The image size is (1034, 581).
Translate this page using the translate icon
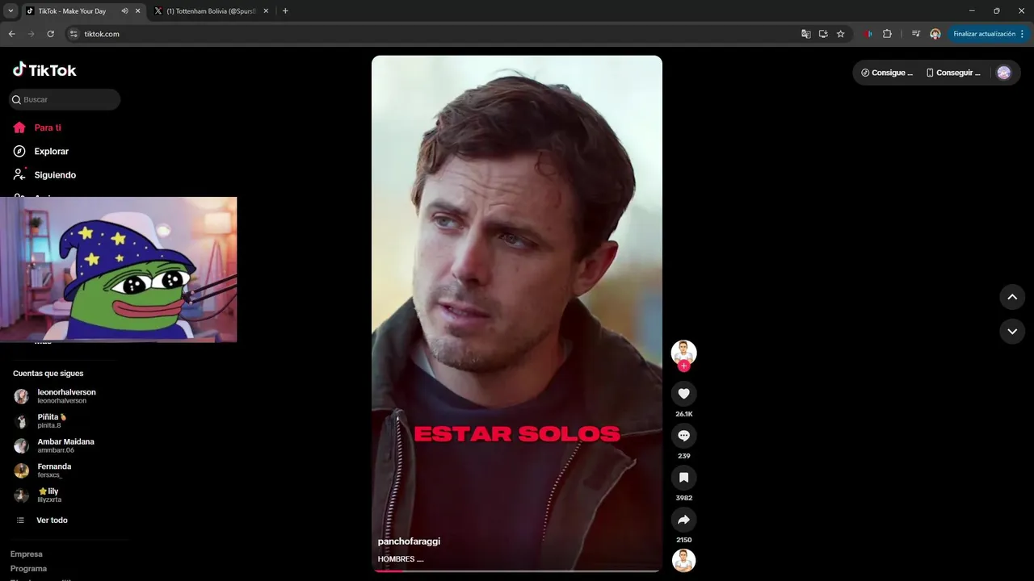805,34
